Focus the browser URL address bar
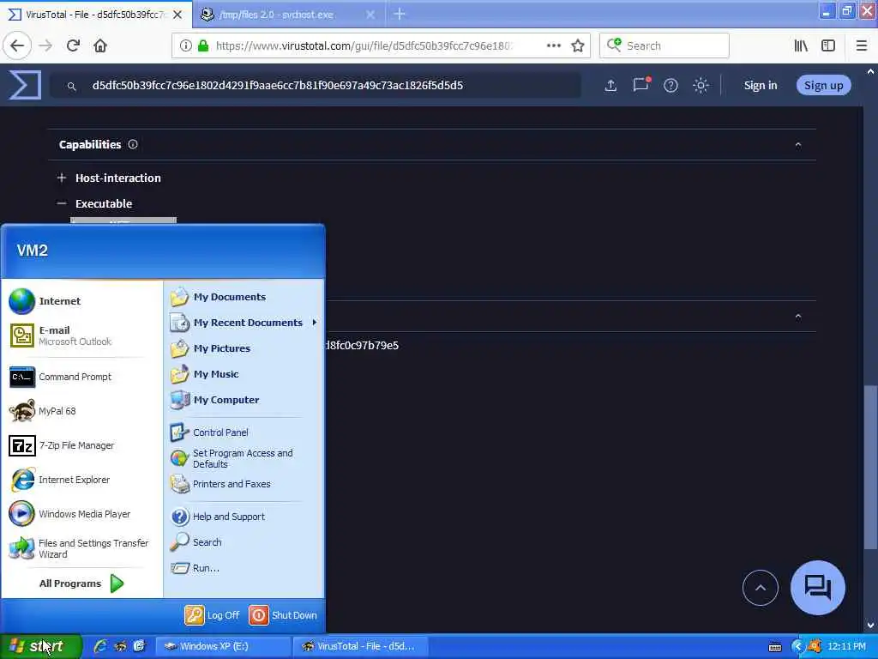878x659 pixels. (364, 45)
